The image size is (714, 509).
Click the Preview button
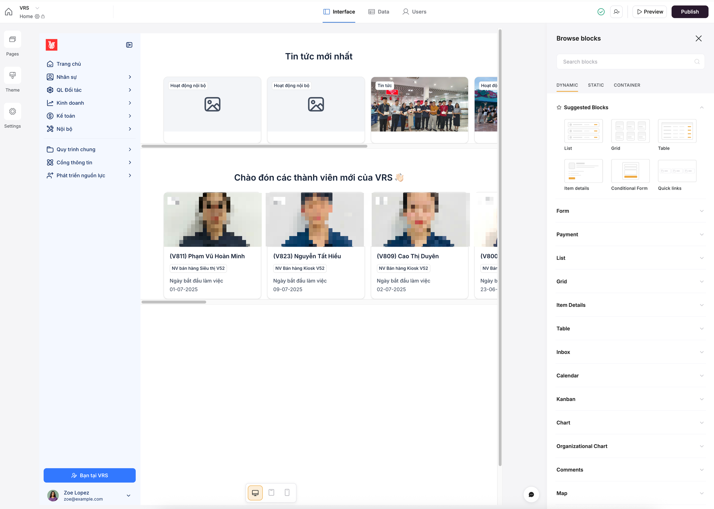650,12
